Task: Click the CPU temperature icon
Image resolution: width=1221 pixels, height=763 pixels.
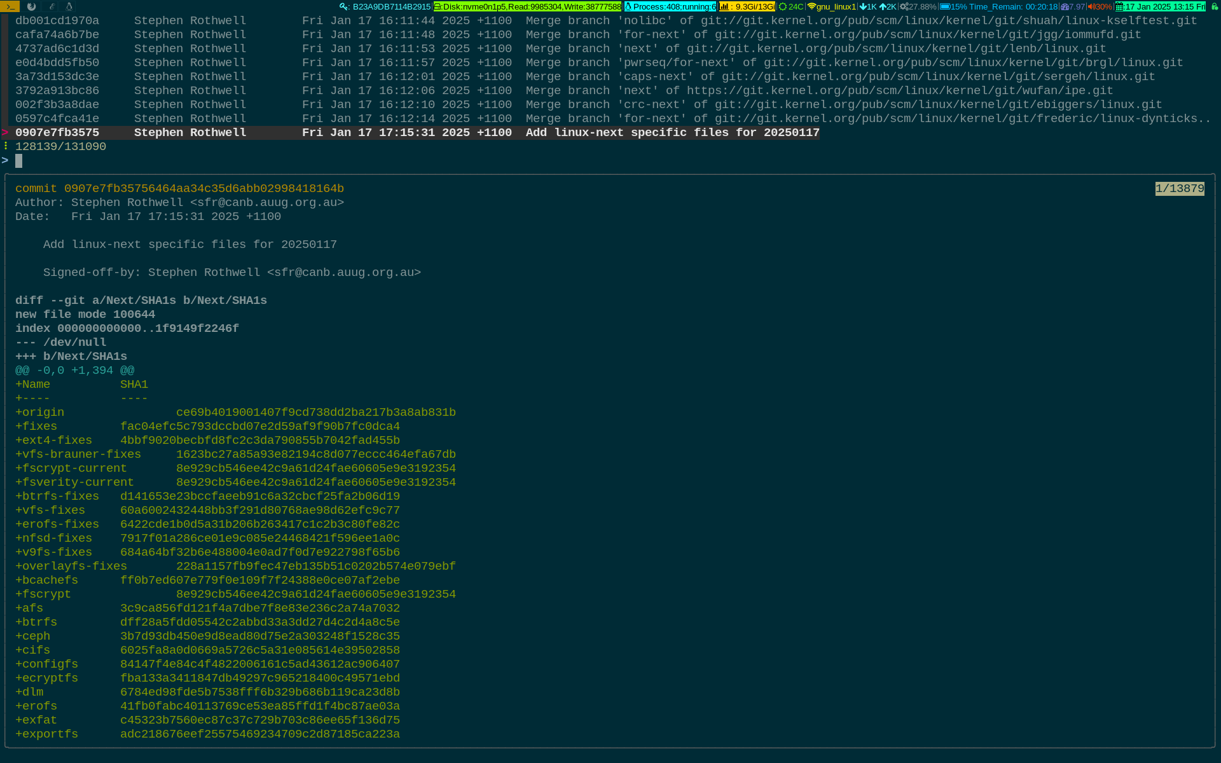Action: click(x=783, y=6)
